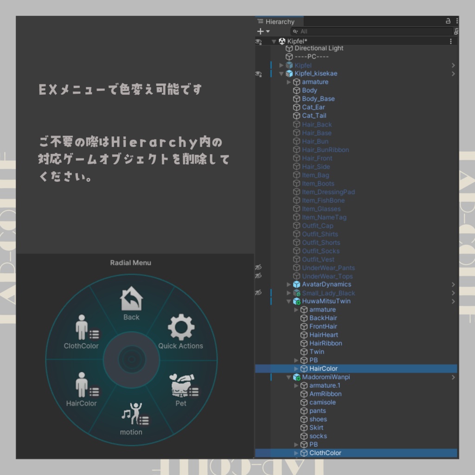This screenshot has height=475, width=475.
Task: Click the Kipfel_kisekae prefab icon
Action: click(289, 74)
